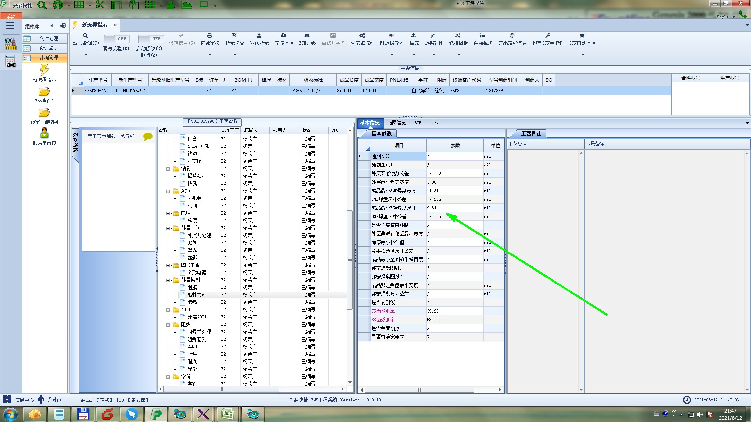The height and width of the screenshot is (422, 751).
Task: Switch to the 工时 tab
Action: 434,123
